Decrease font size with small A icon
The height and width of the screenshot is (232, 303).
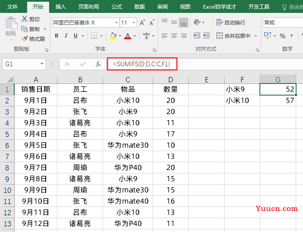coord(152,22)
